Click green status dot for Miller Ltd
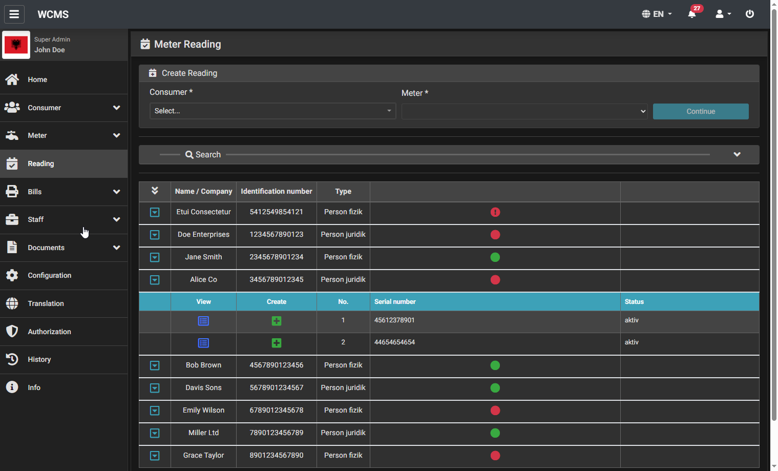 pos(495,433)
